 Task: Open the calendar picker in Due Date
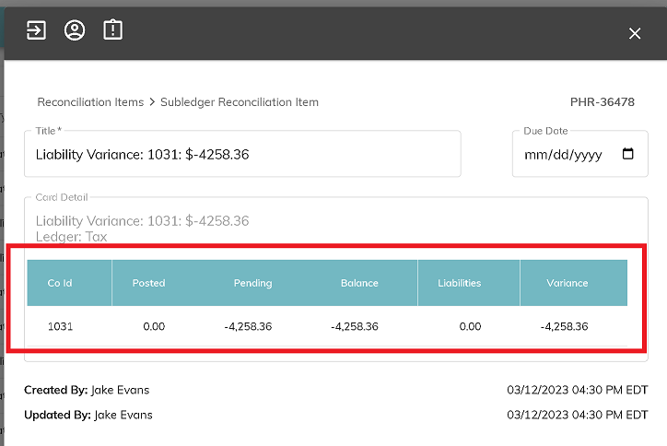627,155
